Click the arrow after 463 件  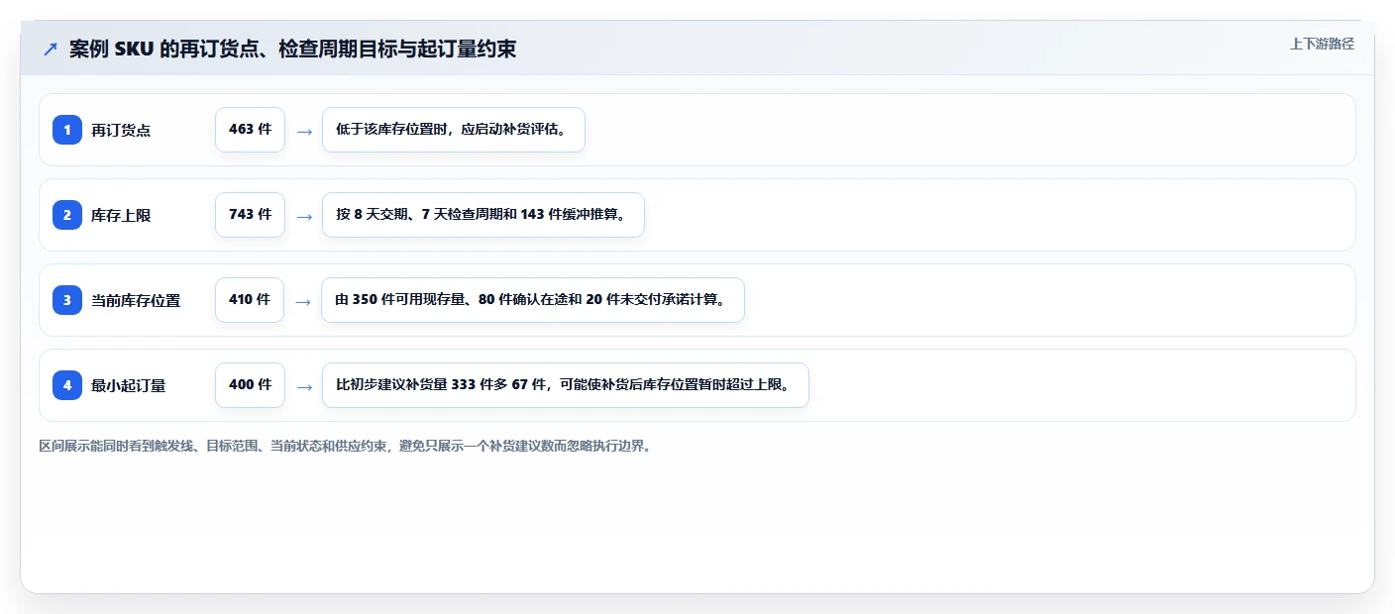click(x=304, y=131)
